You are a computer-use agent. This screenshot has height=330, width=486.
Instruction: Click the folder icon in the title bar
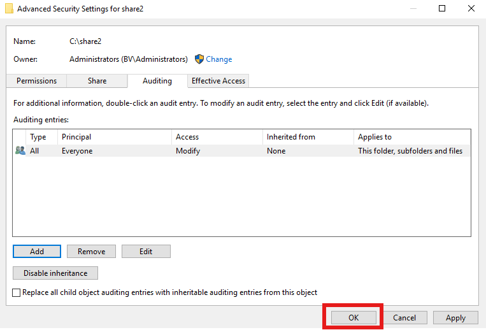click(x=9, y=10)
